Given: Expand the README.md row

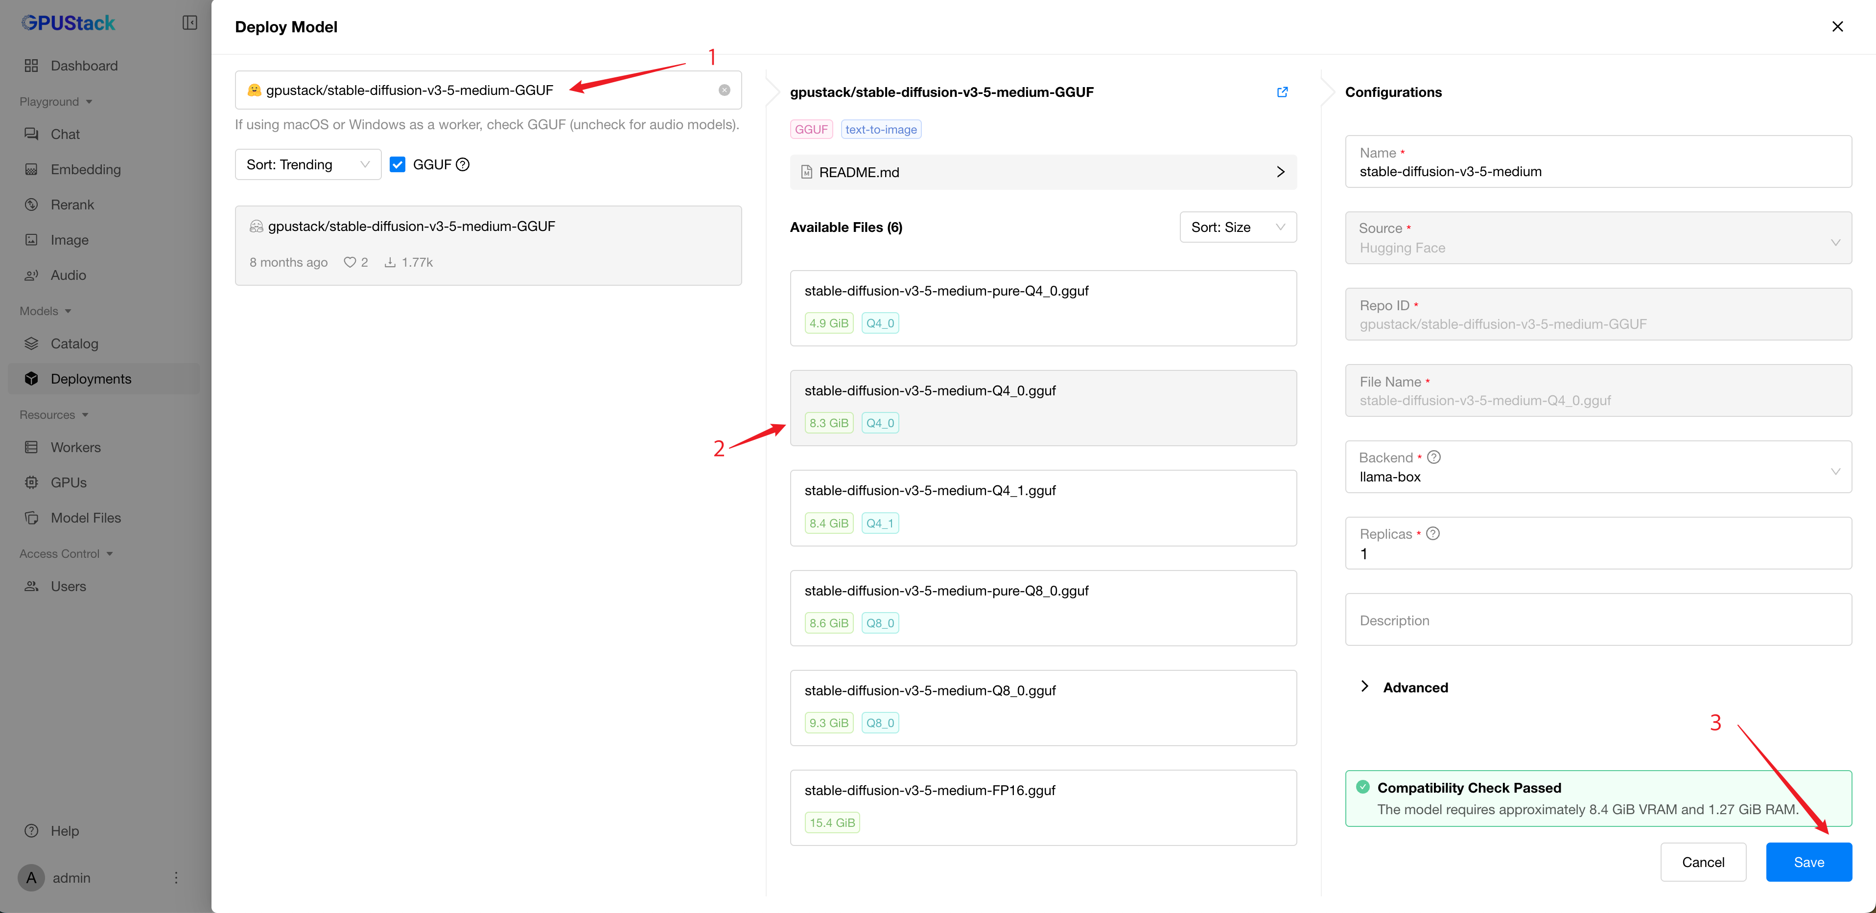Looking at the screenshot, I should pos(1043,172).
